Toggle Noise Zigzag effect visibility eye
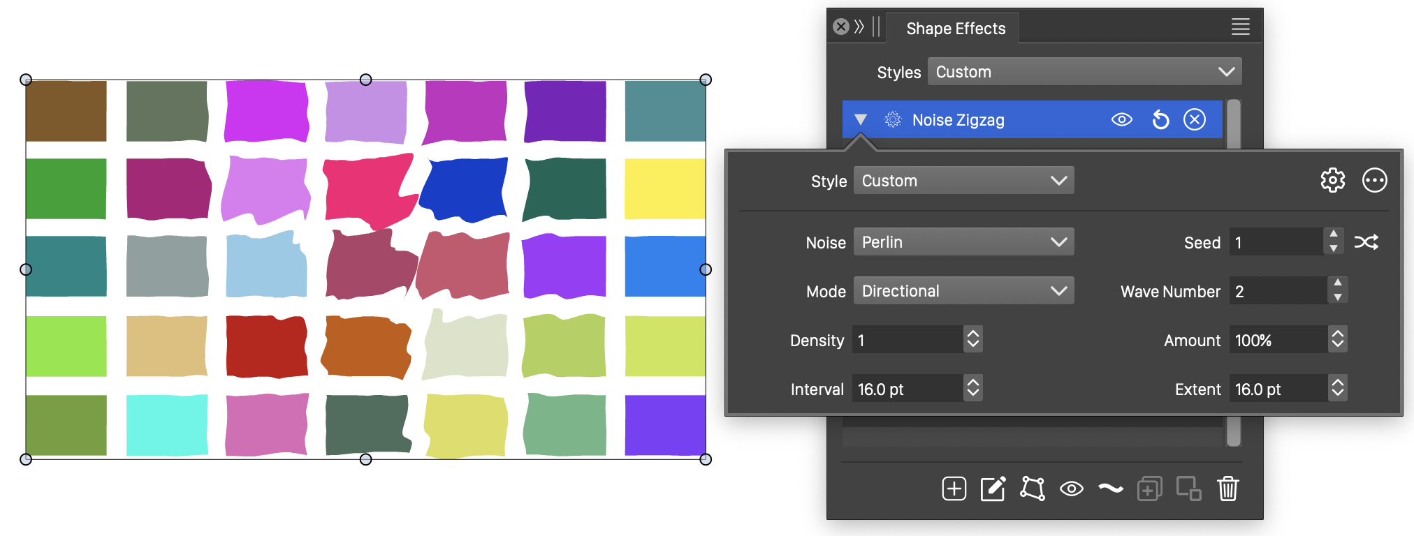 click(1121, 120)
